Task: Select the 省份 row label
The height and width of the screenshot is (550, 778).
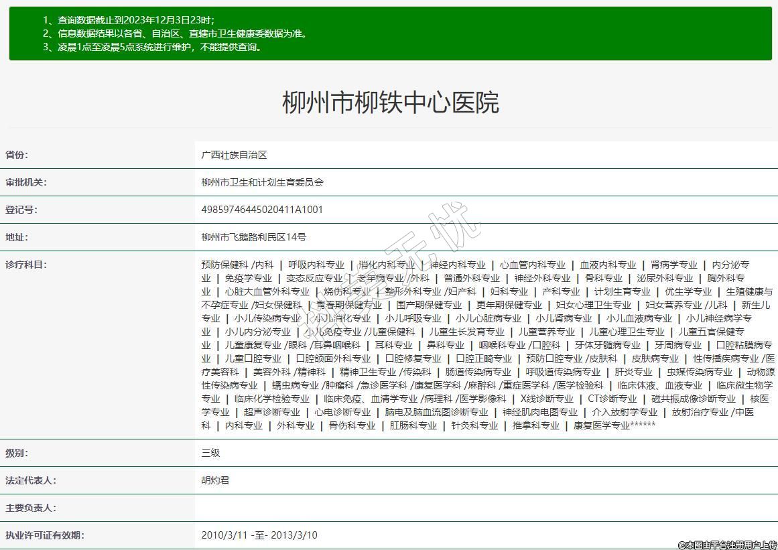Action: 17,155
